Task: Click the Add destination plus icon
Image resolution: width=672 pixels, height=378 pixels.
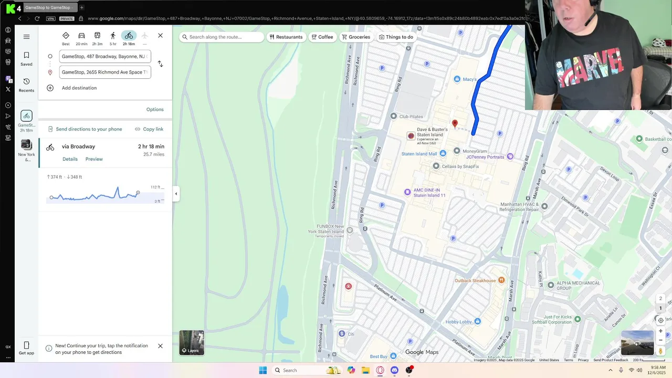Action: (50, 88)
